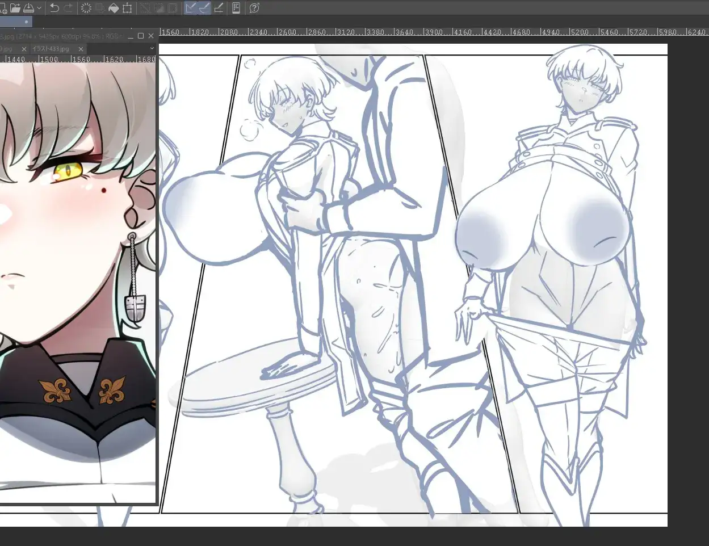This screenshot has height=546, width=709.
Task: Click the Deselect icon in toolbar
Action: (x=145, y=8)
